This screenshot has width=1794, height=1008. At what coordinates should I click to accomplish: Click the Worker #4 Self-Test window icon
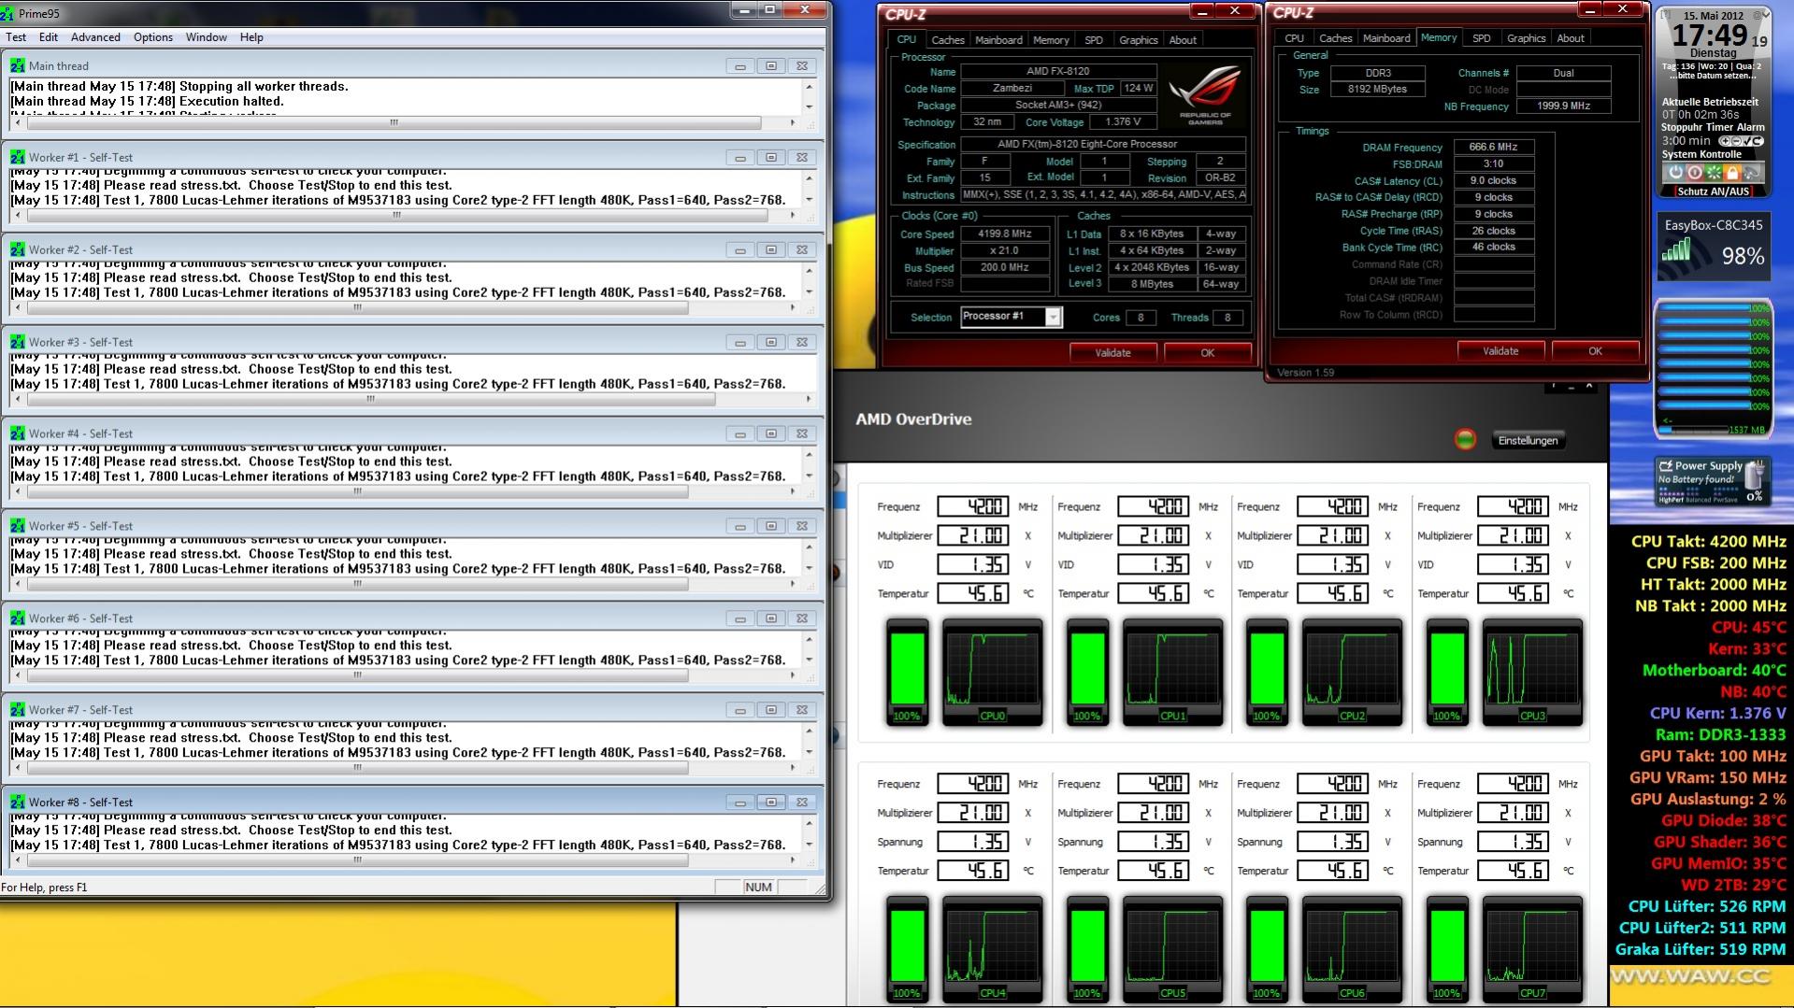coord(17,433)
